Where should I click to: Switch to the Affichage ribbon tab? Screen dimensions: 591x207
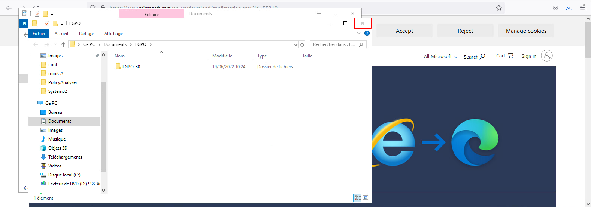click(x=113, y=34)
